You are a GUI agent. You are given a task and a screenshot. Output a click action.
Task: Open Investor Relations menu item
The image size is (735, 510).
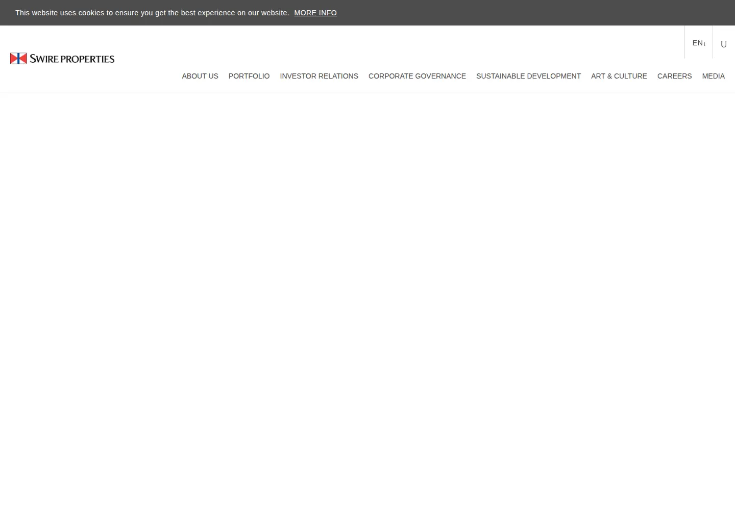[319, 76]
